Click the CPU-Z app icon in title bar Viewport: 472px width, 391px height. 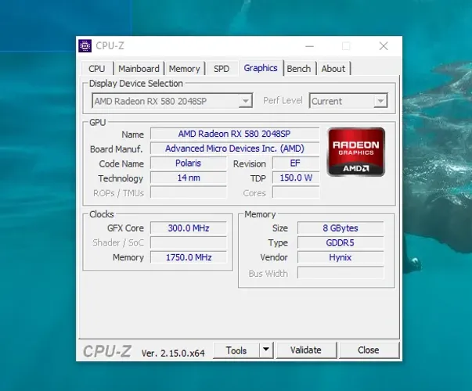(85, 46)
